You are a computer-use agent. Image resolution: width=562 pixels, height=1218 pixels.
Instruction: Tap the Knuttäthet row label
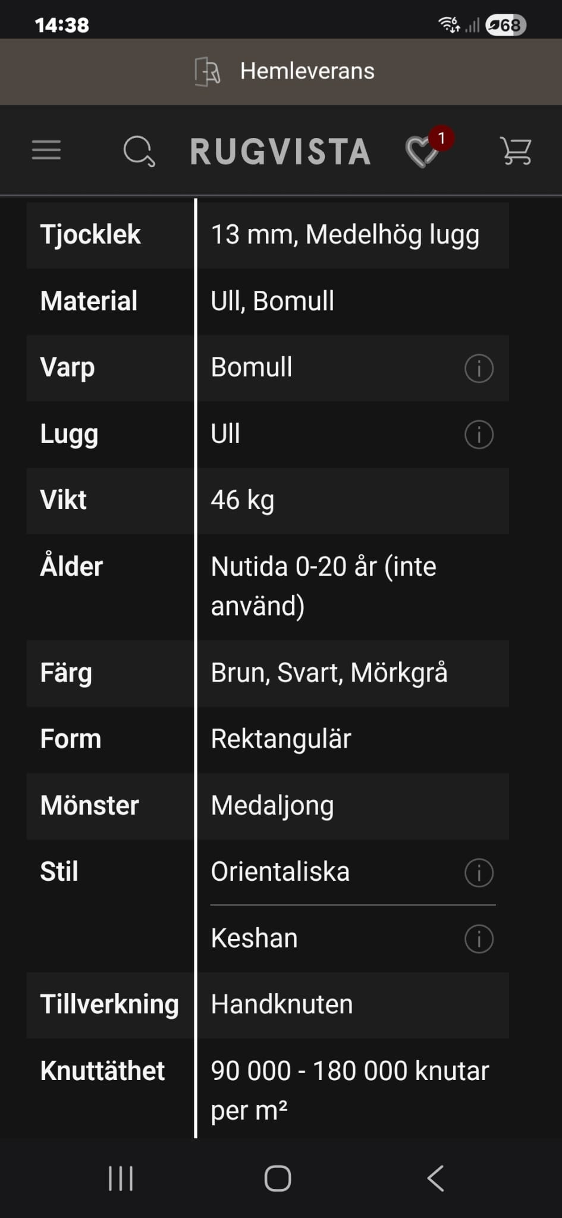(x=102, y=1071)
